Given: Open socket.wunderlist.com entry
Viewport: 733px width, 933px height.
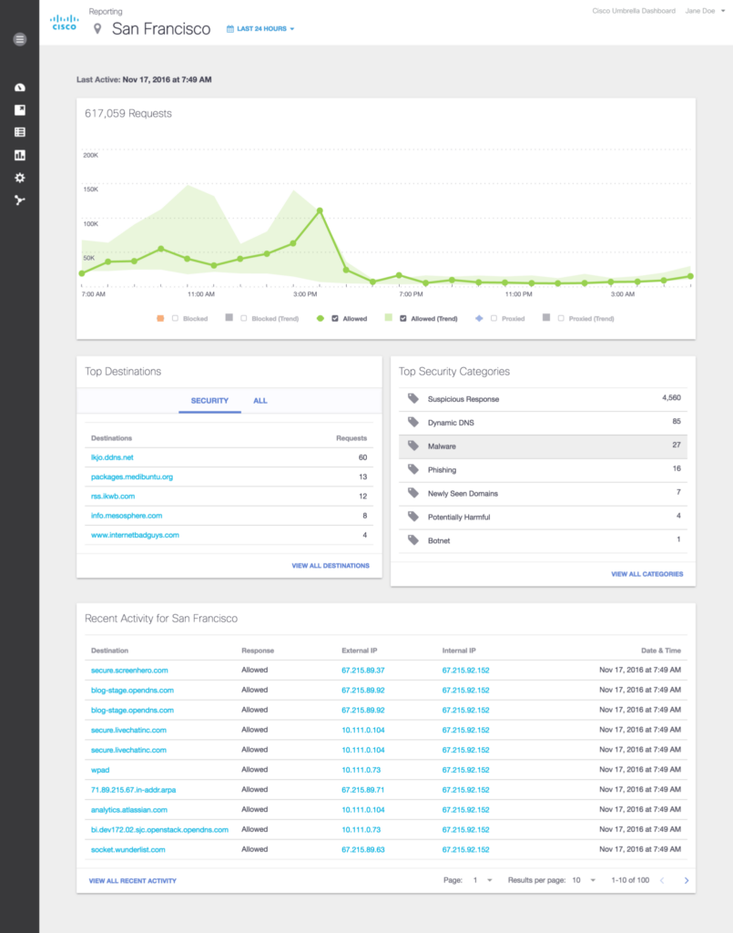Looking at the screenshot, I should [x=127, y=849].
